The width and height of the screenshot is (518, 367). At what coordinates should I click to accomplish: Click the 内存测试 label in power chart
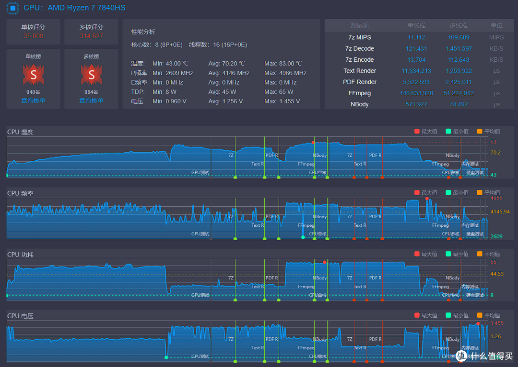[470, 287]
